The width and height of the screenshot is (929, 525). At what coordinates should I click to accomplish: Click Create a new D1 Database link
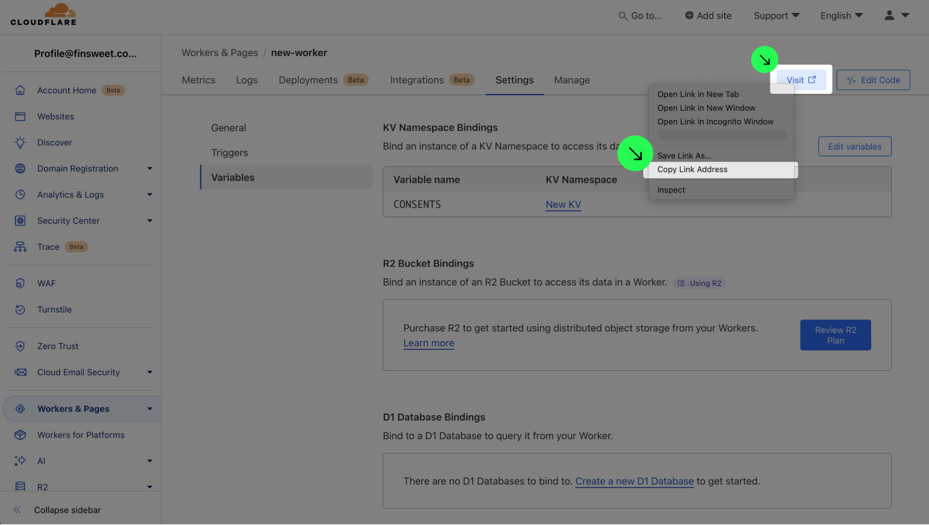pos(634,482)
